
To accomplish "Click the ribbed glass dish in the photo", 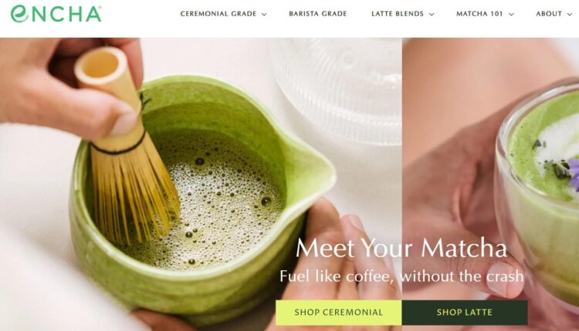I will point(338,90).
